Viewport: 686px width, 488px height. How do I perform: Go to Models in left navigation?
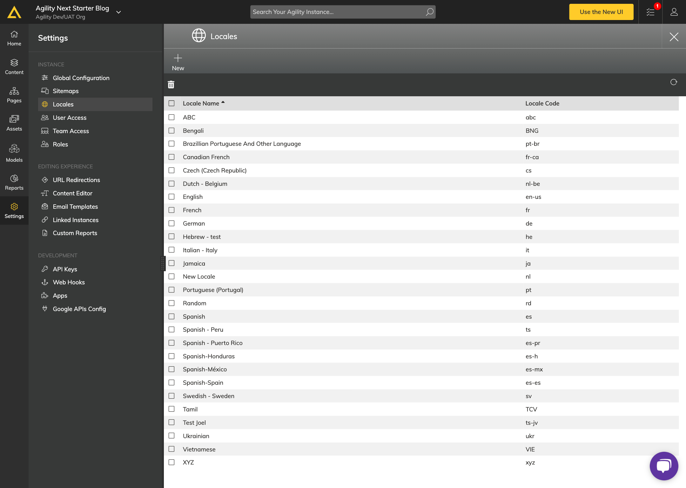14,153
